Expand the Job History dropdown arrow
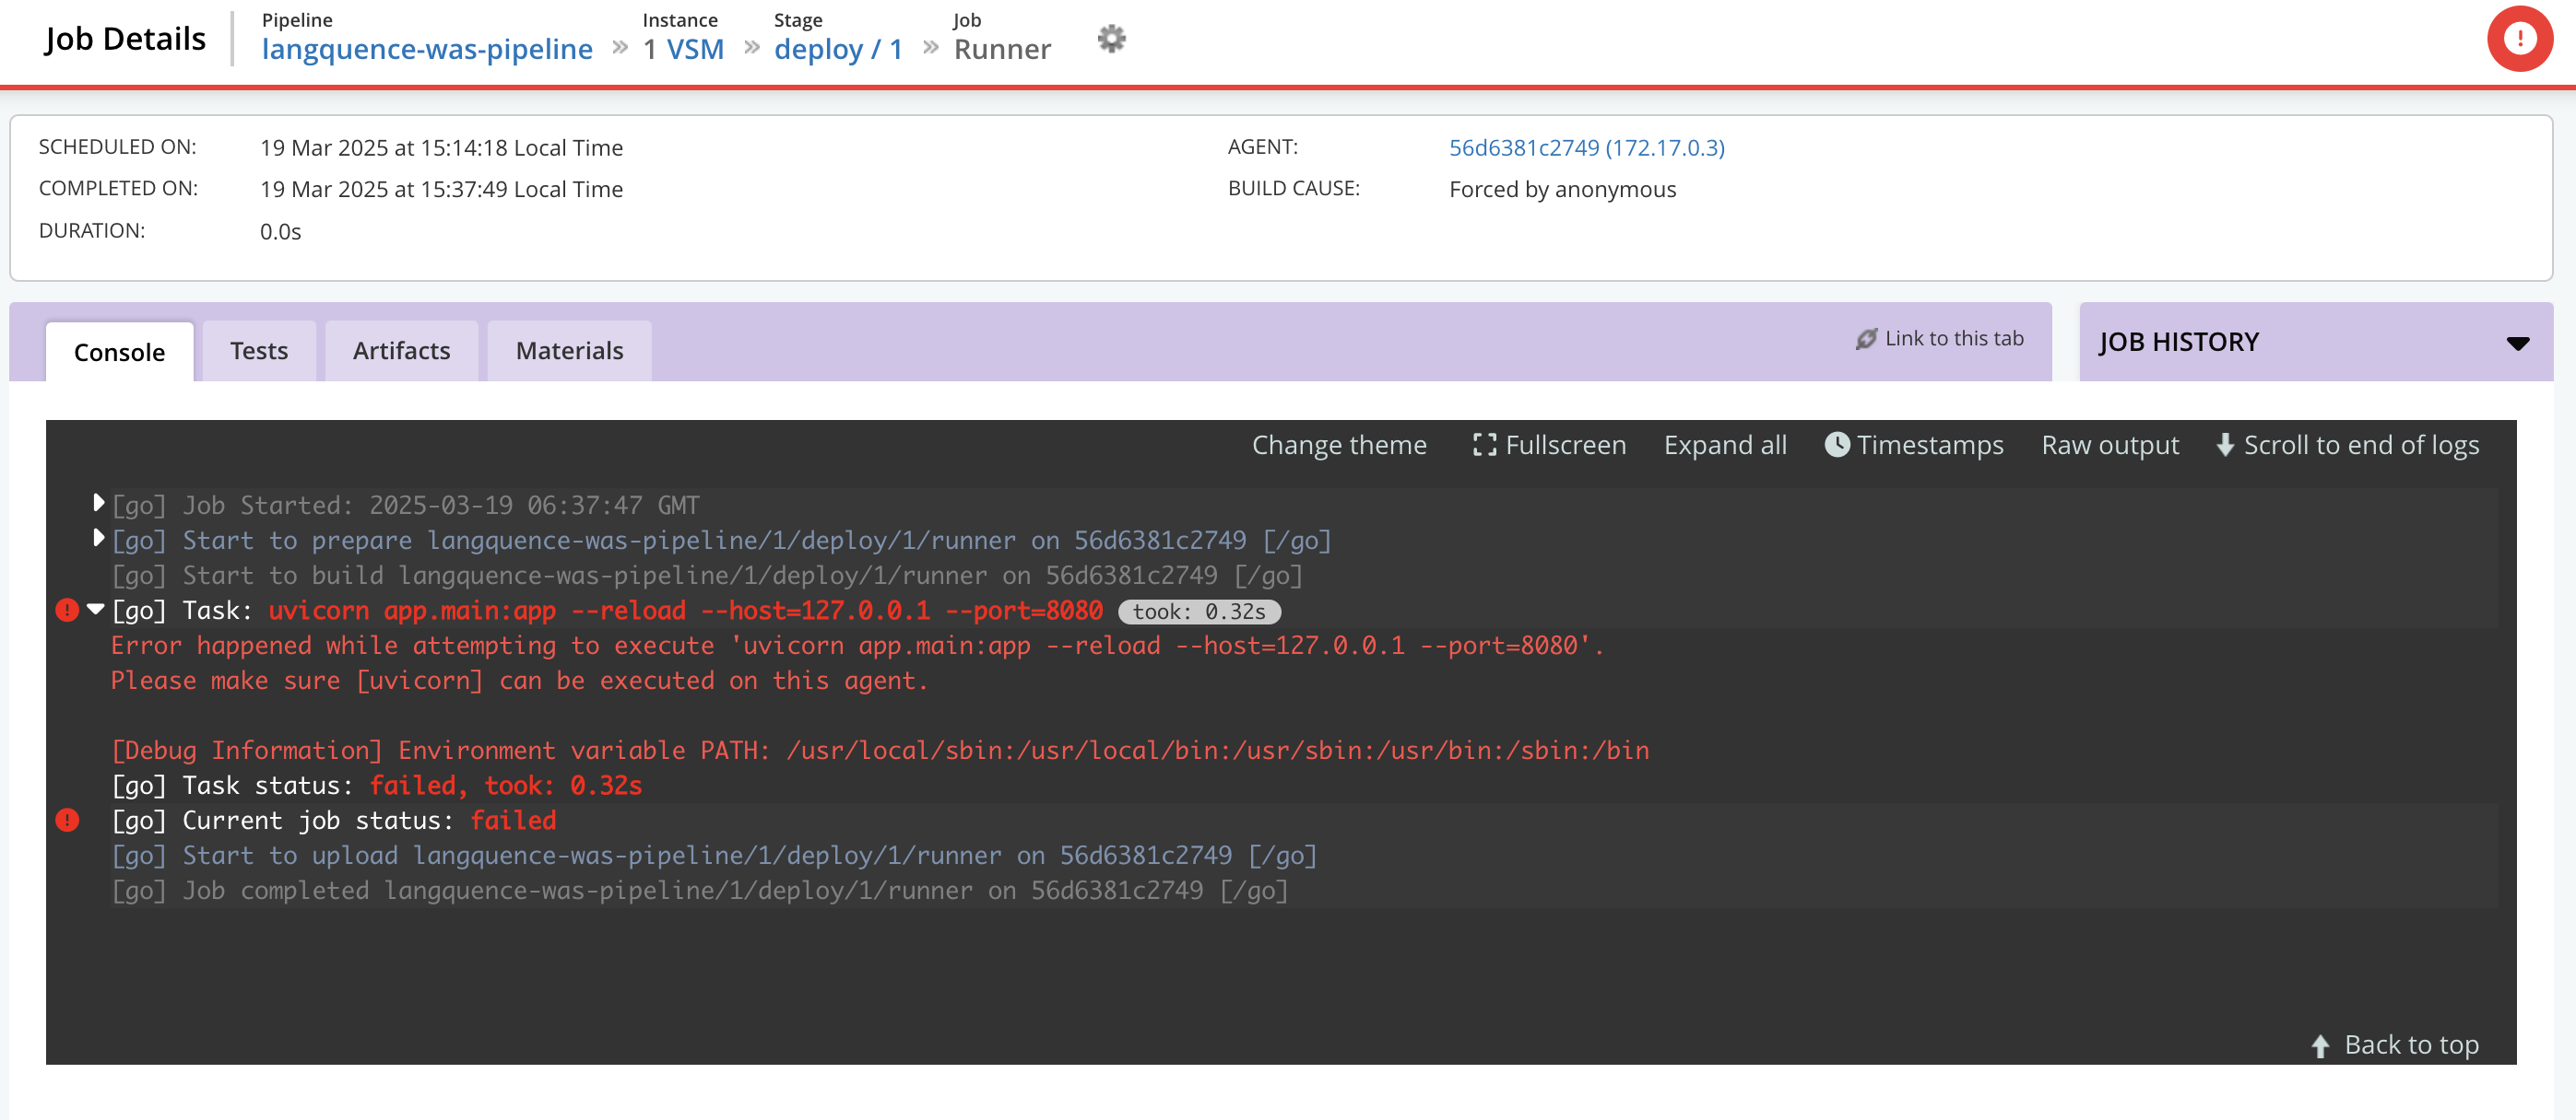 [2517, 343]
